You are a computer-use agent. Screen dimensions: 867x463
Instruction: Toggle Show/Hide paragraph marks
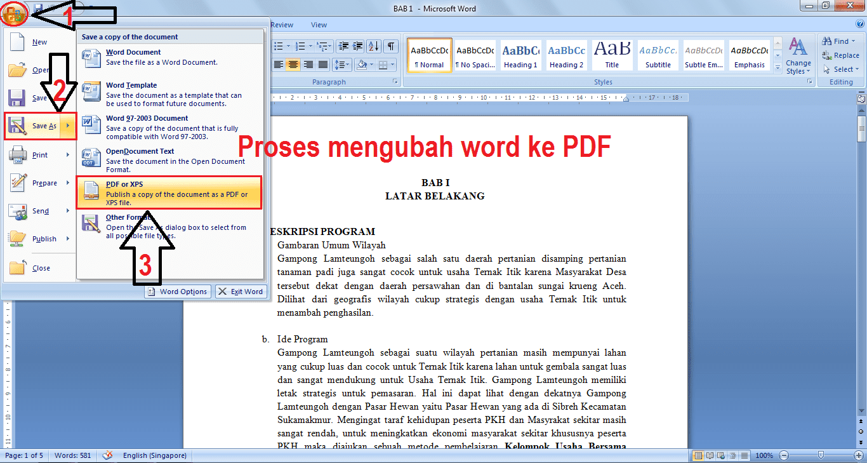pos(391,46)
